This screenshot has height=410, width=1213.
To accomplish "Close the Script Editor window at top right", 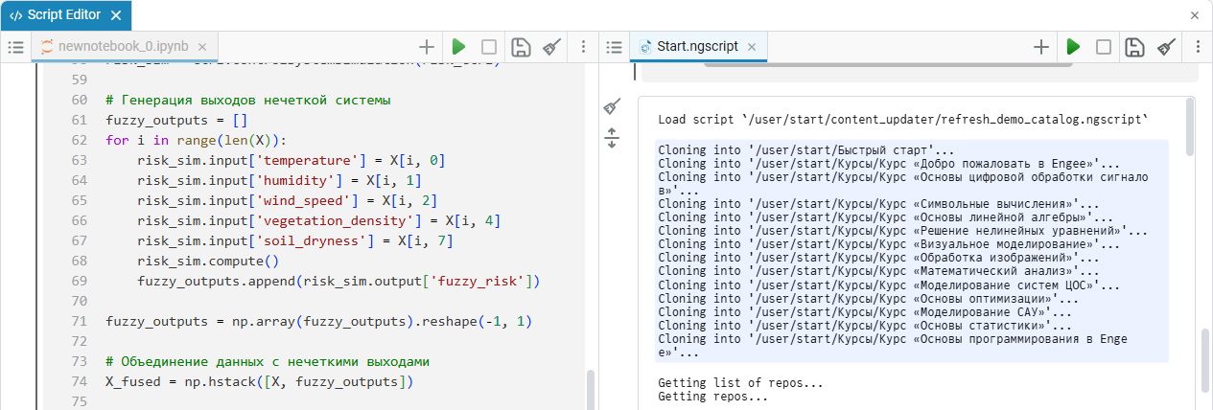I will click(1195, 15).
